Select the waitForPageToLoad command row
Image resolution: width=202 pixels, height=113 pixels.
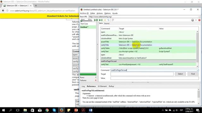pos(148,61)
